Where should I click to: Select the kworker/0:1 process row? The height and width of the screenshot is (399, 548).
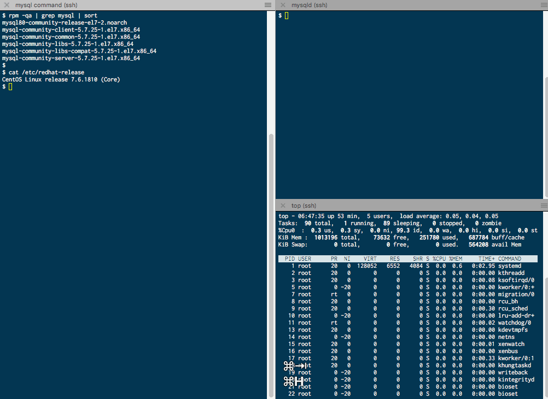point(408,358)
